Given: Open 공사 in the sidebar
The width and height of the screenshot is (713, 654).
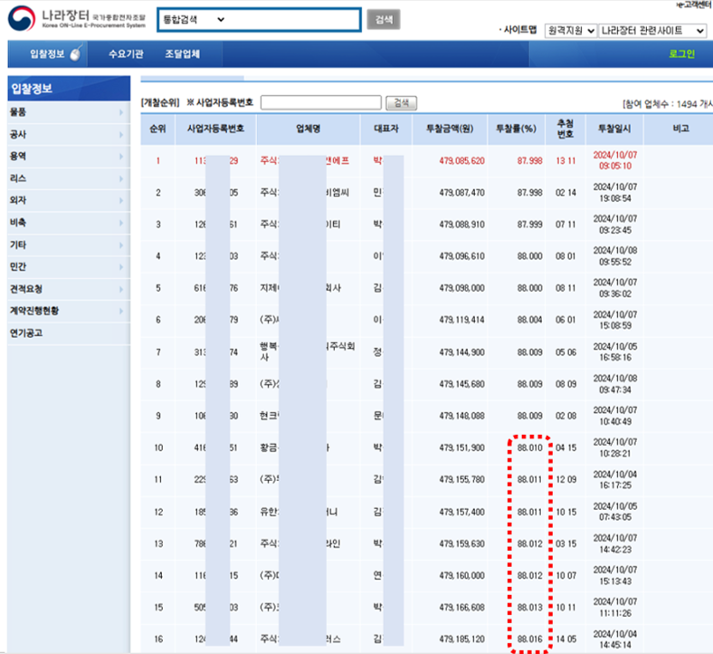Looking at the screenshot, I should (18, 134).
